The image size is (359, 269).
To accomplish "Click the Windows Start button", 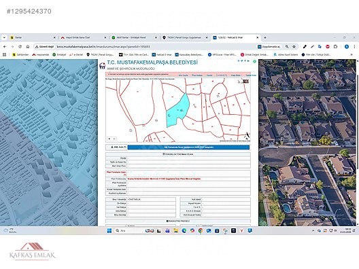I will click(109, 230).
